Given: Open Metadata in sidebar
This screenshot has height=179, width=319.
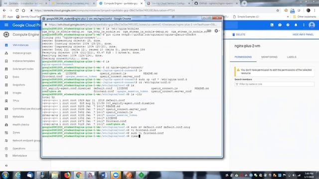Looking at the screenshot, I should coord(18,117).
